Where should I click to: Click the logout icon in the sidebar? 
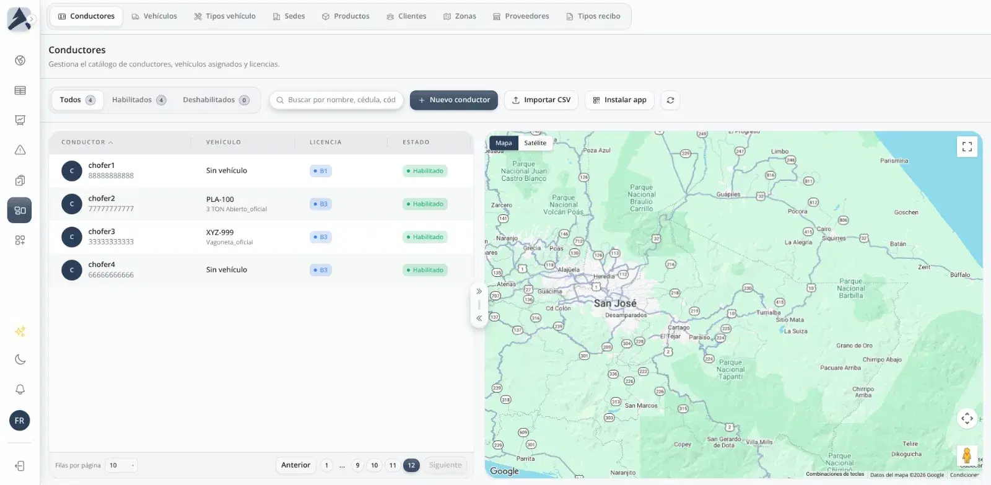point(20,466)
